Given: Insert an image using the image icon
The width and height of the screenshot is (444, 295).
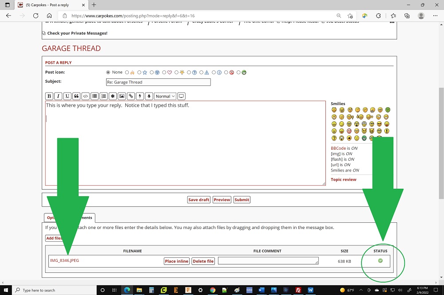Looking at the screenshot, I should pyautogui.click(x=122, y=96).
